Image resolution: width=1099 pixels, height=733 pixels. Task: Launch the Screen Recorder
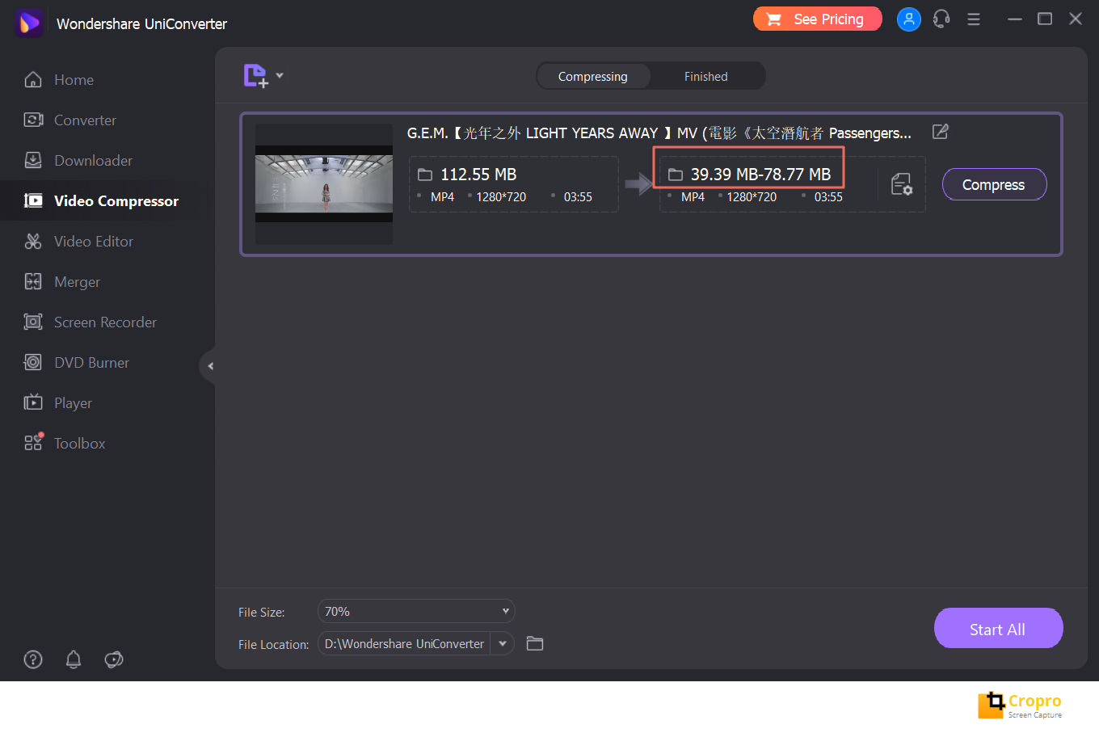click(x=105, y=322)
